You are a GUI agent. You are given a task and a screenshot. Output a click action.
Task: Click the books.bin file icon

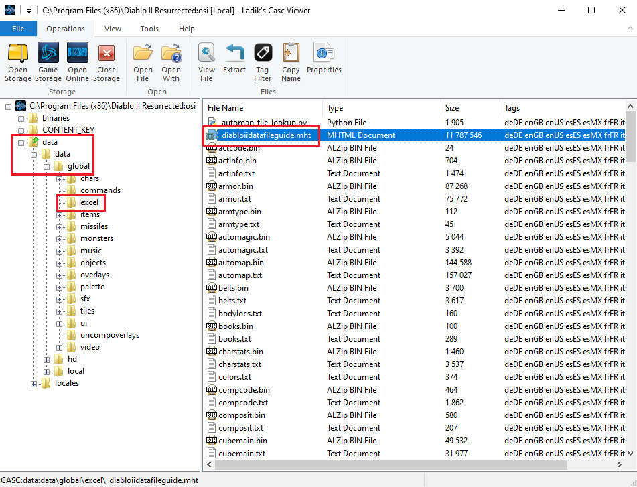click(x=211, y=326)
